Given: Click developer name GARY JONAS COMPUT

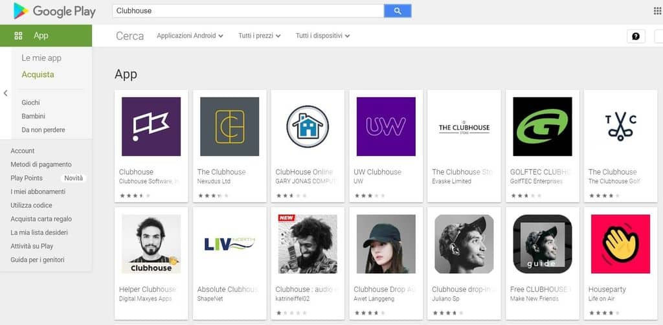Looking at the screenshot, I should click(x=306, y=181).
